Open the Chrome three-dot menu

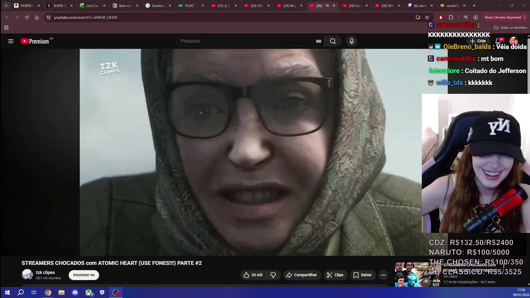pos(525,17)
